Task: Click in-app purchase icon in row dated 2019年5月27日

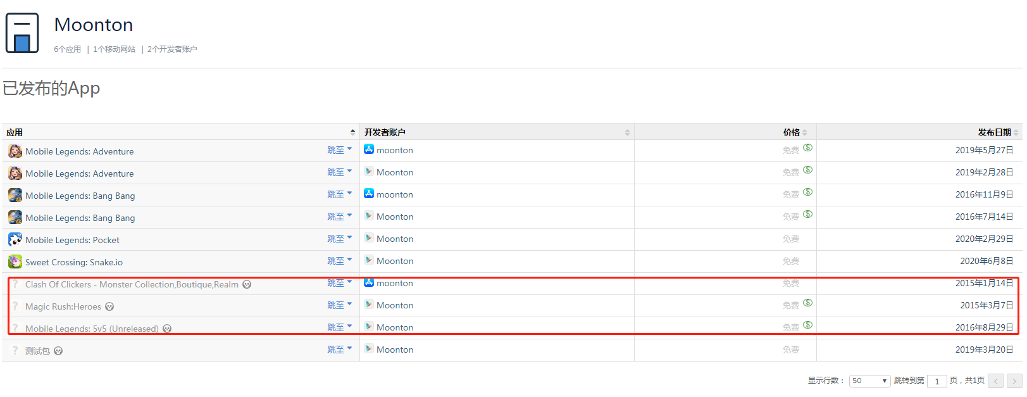Action: click(x=807, y=148)
